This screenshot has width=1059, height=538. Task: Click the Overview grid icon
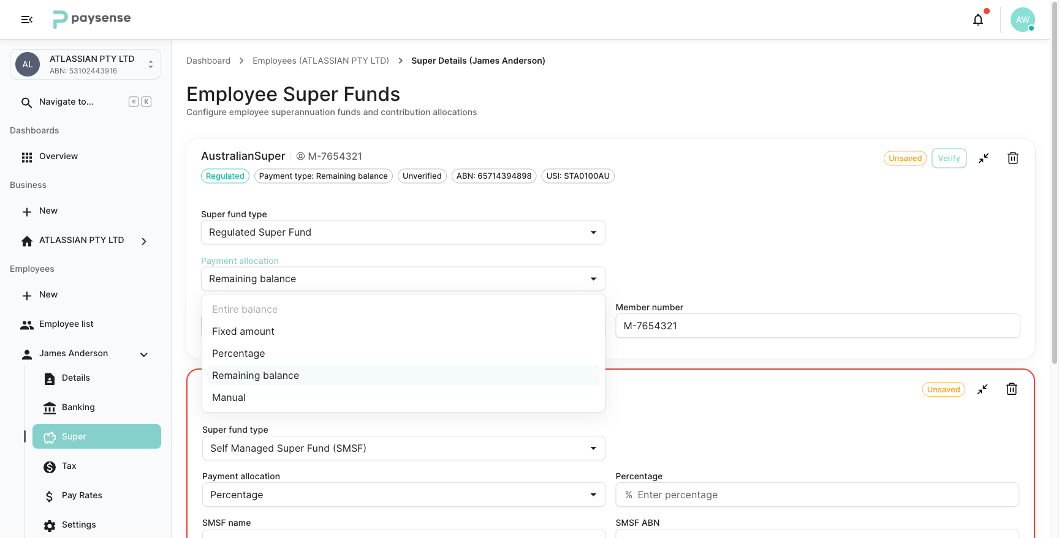coord(26,157)
